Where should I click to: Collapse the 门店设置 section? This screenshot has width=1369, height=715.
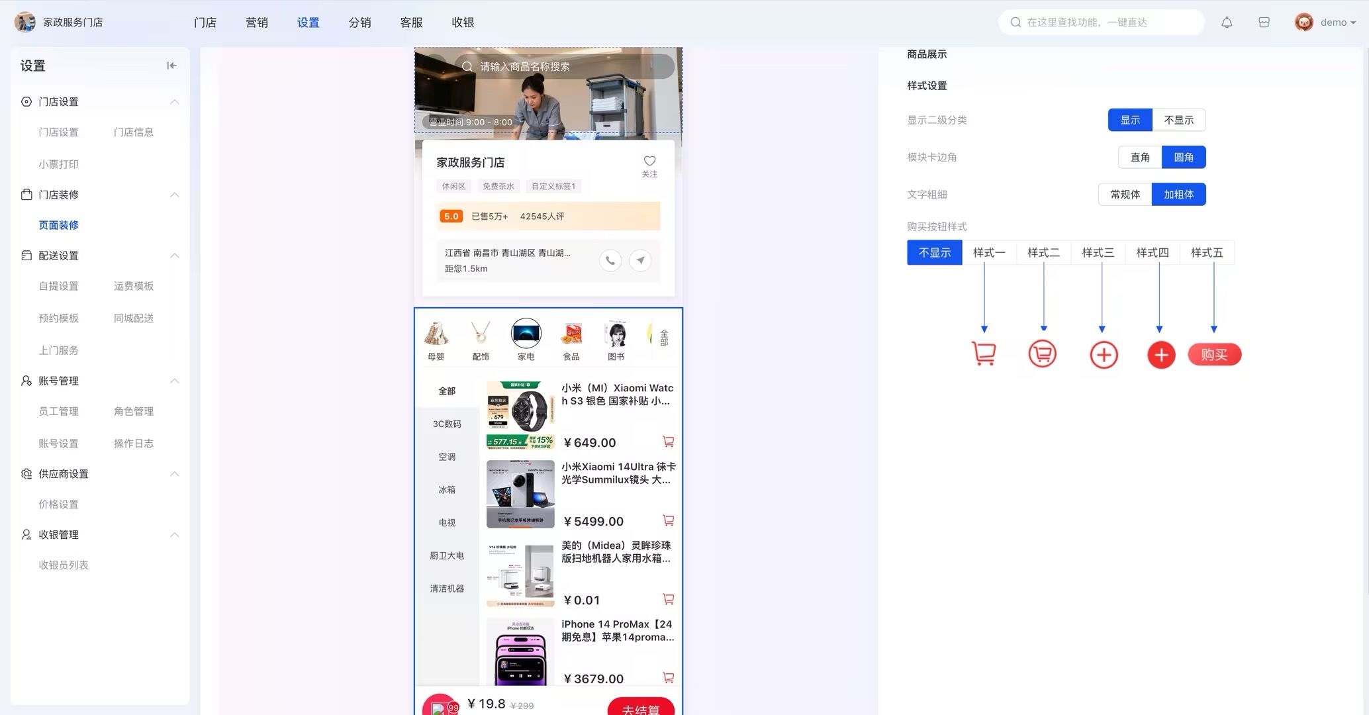point(174,101)
